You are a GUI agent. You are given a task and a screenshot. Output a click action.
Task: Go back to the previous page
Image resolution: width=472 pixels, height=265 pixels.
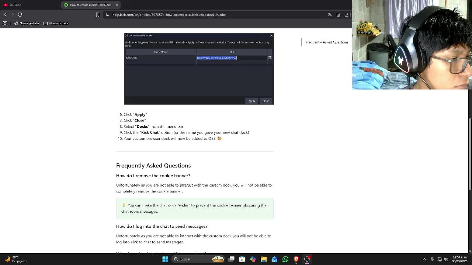tap(5, 15)
